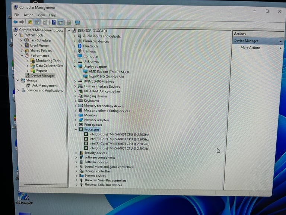Collapse the DESKTOP-Q3GCAD4 root node

tap(69, 31)
